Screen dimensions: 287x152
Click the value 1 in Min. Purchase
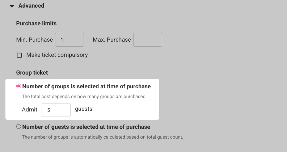point(62,40)
